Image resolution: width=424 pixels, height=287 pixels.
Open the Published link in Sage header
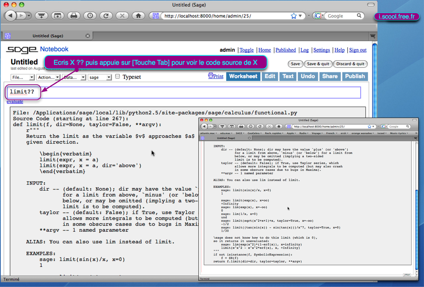(x=286, y=50)
